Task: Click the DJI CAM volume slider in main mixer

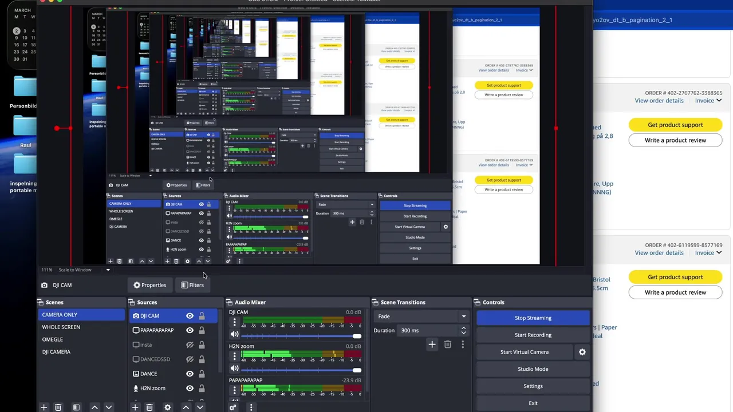Action: coord(301,336)
